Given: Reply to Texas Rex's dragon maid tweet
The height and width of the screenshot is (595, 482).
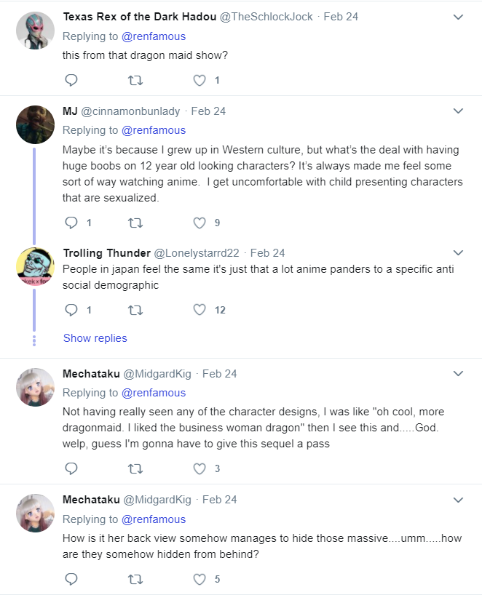Looking at the screenshot, I should pyautogui.click(x=71, y=80).
